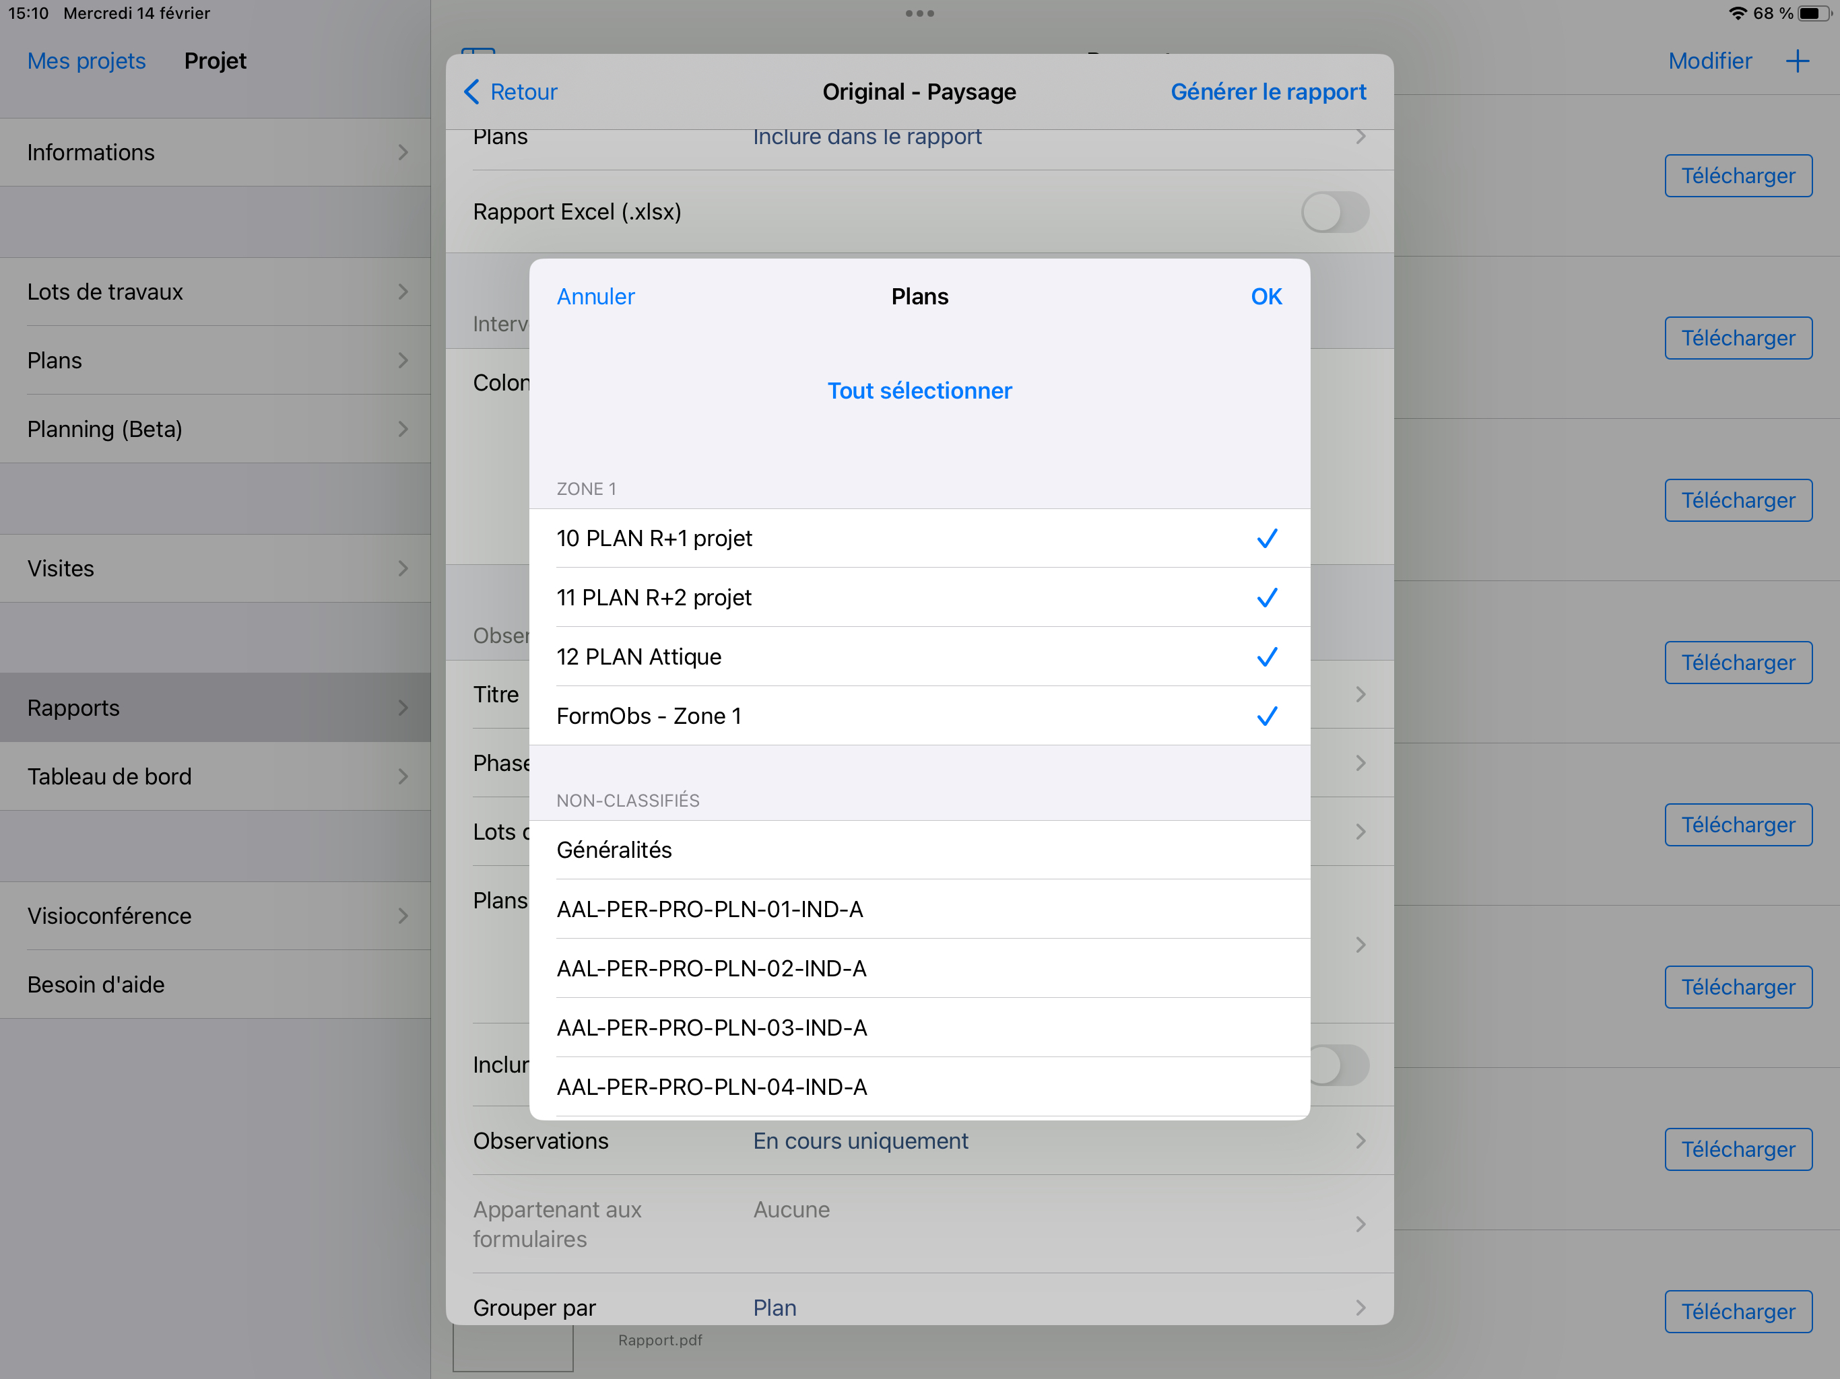Uncheck the 10 PLAN R+1 projet checkmark
The height and width of the screenshot is (1379, 1840).
[1266, 539]
